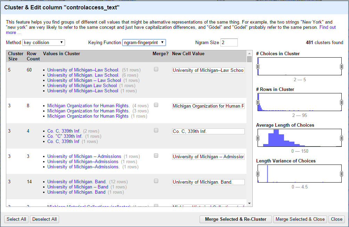This screenshot has width=349, height=227.
Task: Edit New Cell Value Co. C, 339th Inf.
Action: pos(208,132)
